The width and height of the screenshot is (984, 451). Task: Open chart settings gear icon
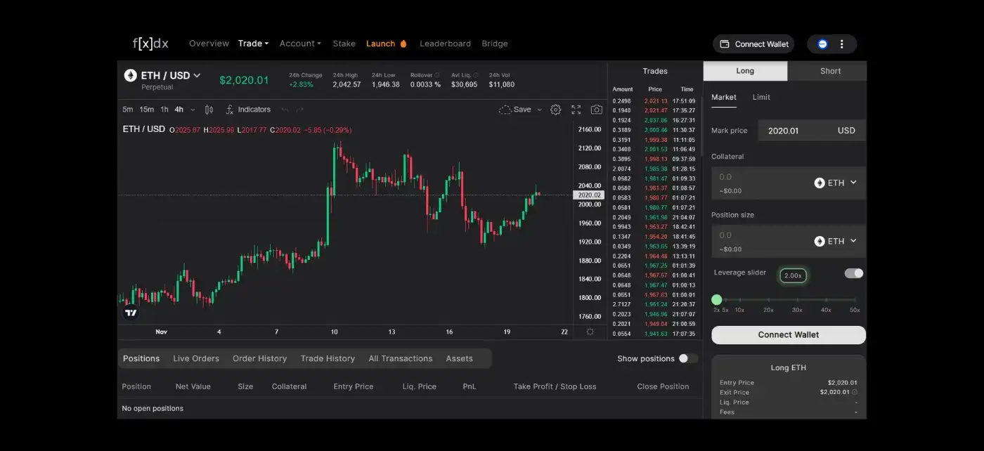[555, 110]
